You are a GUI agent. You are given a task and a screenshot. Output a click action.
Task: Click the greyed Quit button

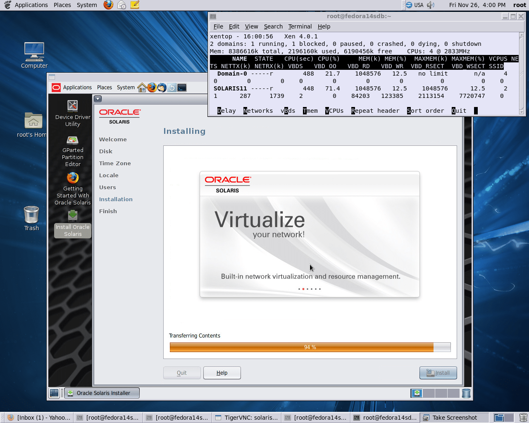click(182, 373)
